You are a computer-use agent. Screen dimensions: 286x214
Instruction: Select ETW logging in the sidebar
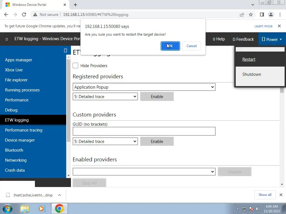33,120
